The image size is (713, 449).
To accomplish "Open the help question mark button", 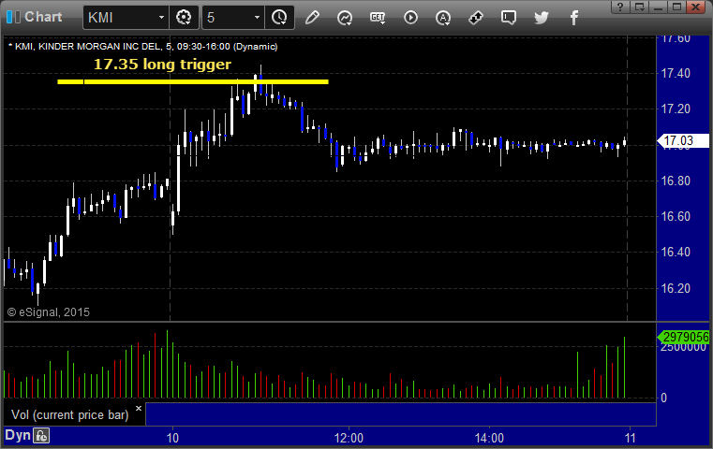I will tap(620, 7).
